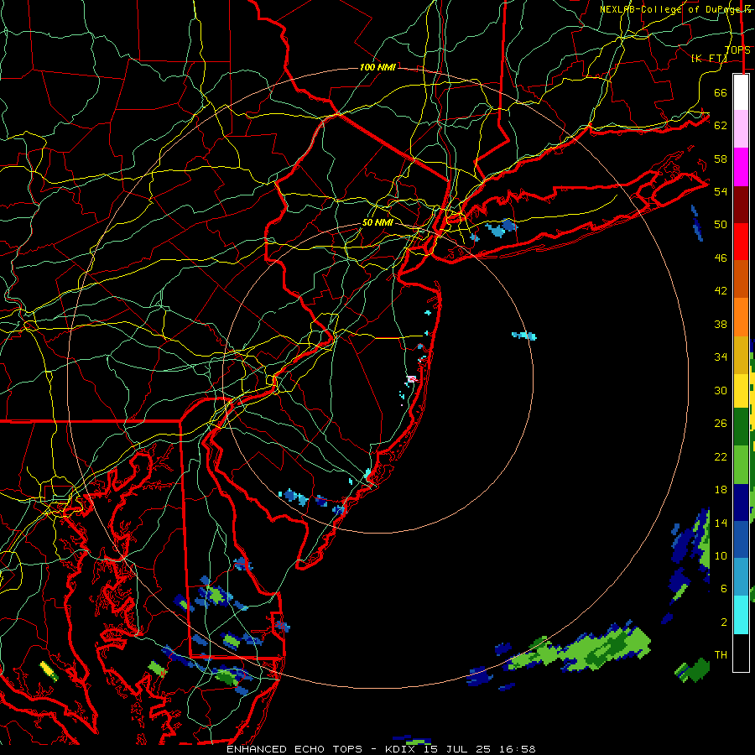Click the "15 JUL 25" date stamp

click(456, 749)
